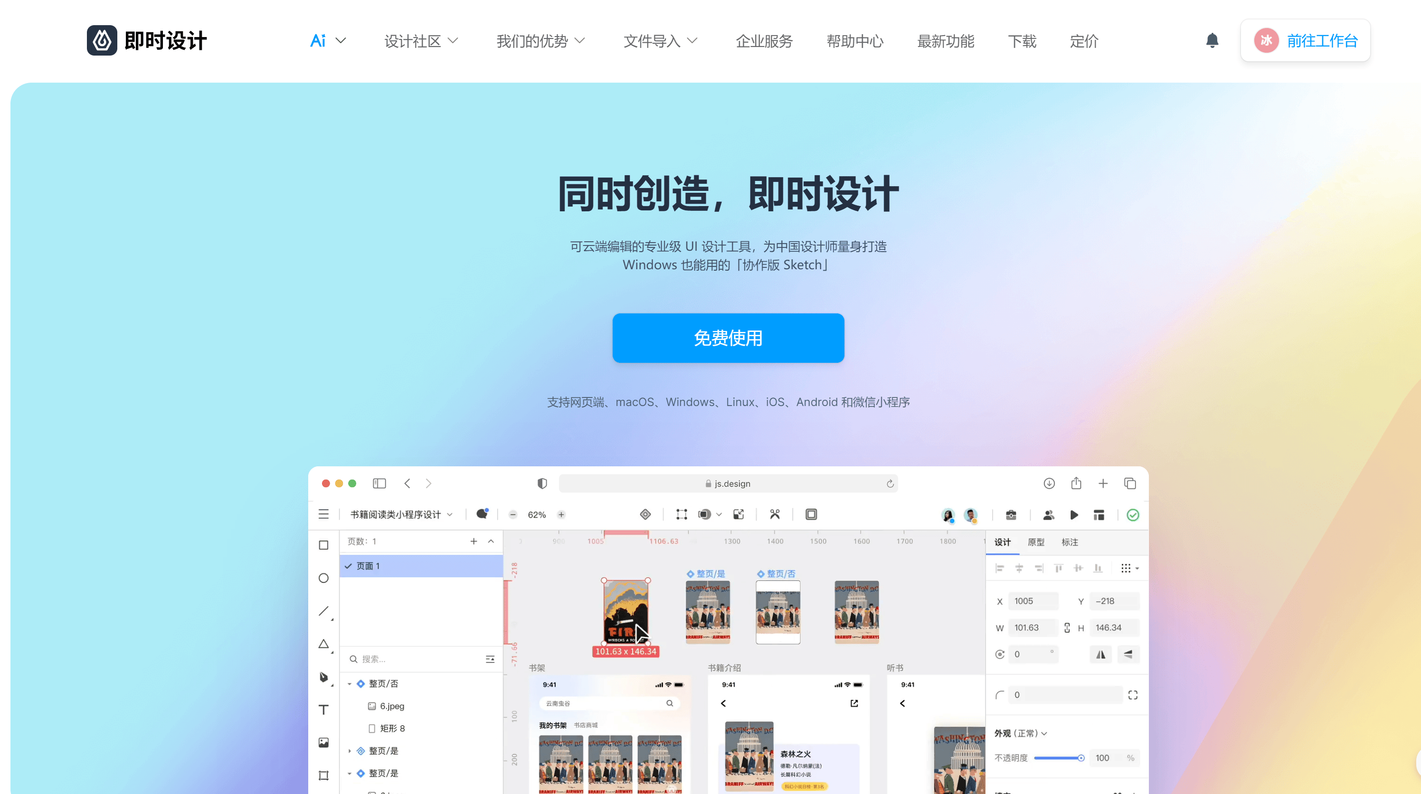Open the distribute spacing dropdown

click(1130, 568)
